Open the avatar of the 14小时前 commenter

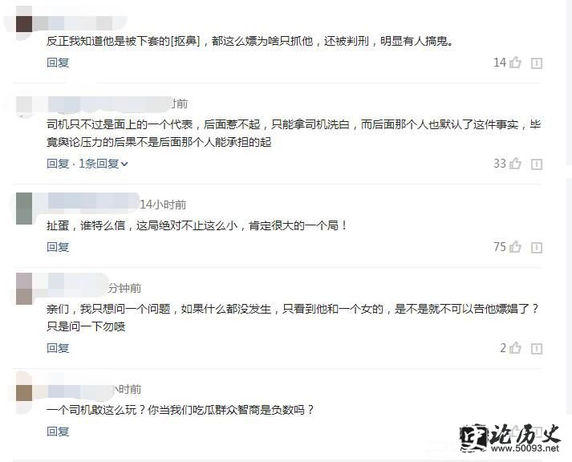(x=24, y=209)
